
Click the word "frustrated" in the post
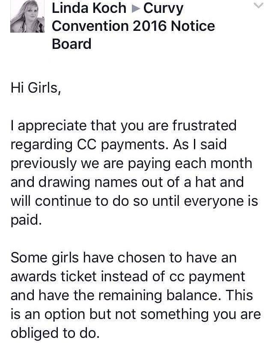point(205,125)
